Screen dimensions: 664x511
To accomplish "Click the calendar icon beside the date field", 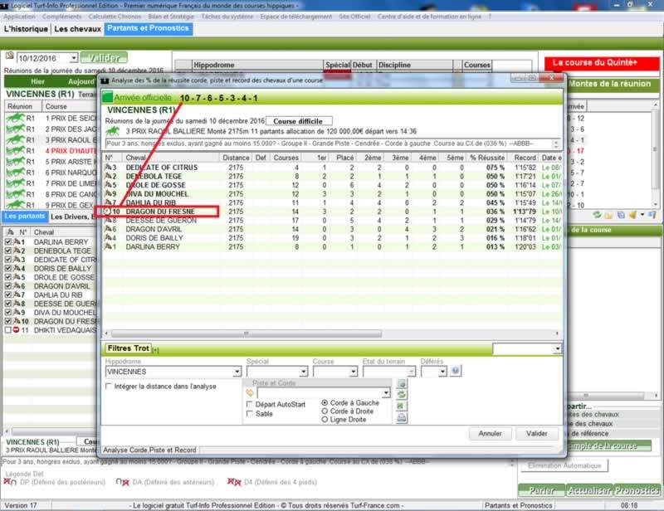I will click(x=10, y=57).
